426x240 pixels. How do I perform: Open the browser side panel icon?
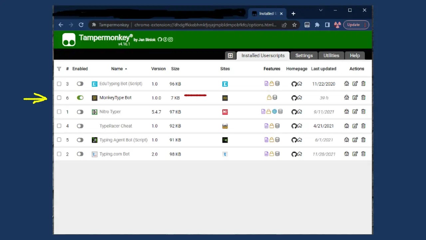(x=327, y=25)
